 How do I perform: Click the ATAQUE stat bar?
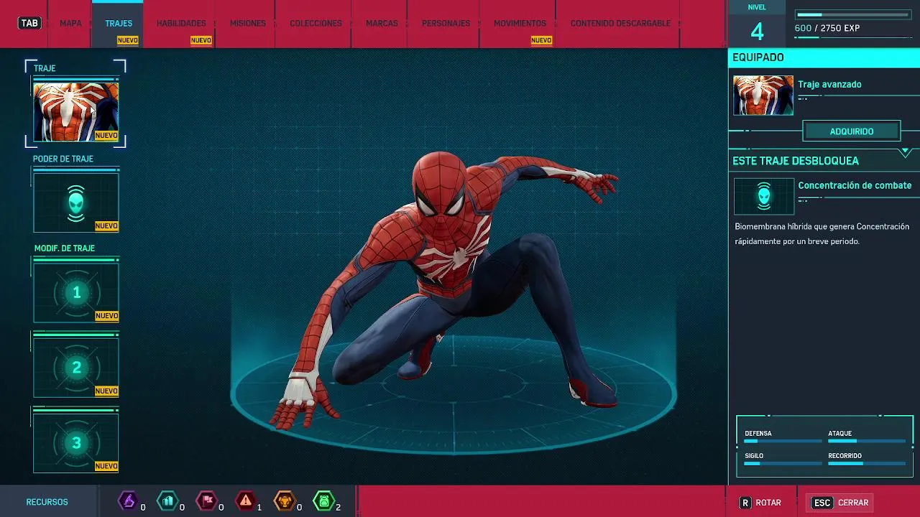click(x=867, y=441)
